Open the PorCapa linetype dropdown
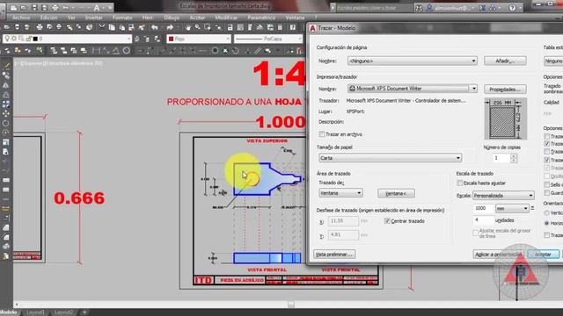 (268, 39)
